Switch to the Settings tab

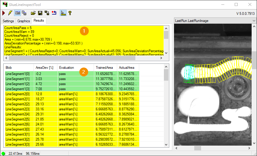8,21
